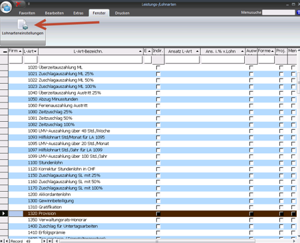Sort by the Firm column header

(15, 51)
